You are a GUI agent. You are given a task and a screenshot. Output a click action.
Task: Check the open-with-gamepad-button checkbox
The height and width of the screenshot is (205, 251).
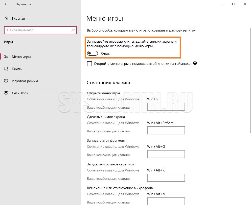click(89, 64)
